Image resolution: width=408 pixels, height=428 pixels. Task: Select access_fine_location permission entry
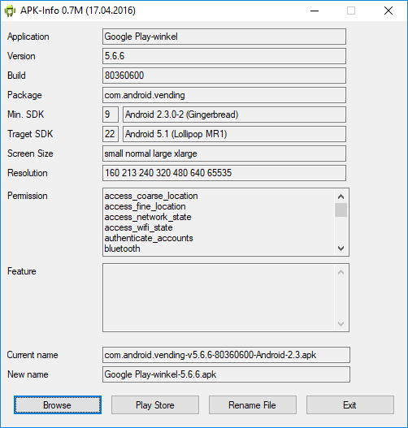point(145,206)
